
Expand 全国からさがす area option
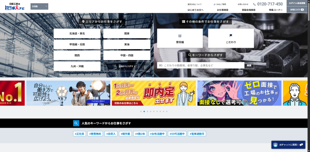[x=127, y=66]
